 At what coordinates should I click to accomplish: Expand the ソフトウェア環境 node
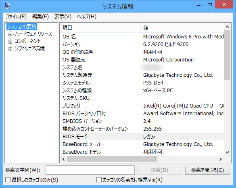click(10, 49)
